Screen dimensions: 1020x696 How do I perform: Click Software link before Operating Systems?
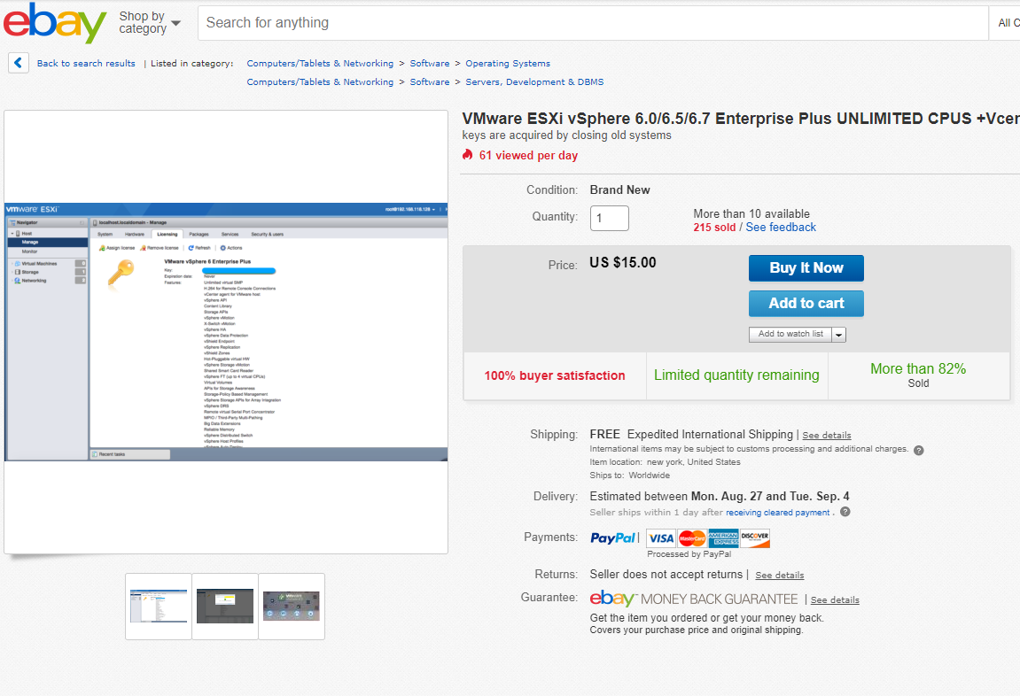coord(429,64)
